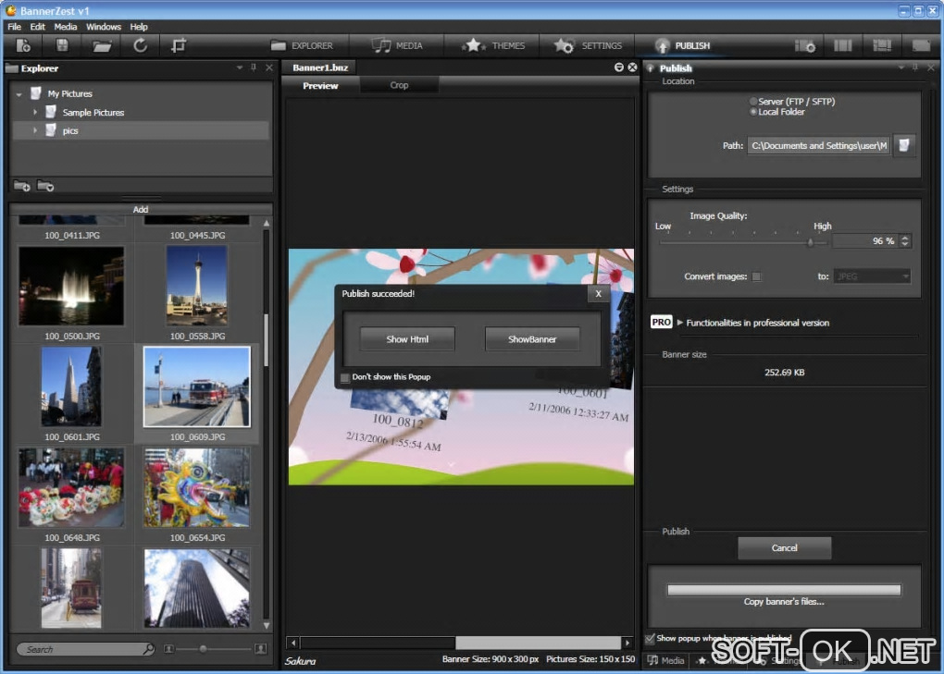Viewport: 944px width, 674px height.
Task: Click the Image Quality slider handle
Action: point(811,242)
